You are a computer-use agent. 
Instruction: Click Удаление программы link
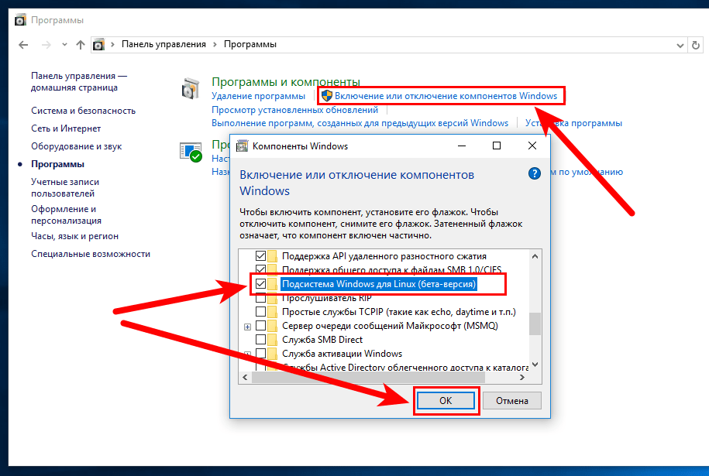click(x=258, y=96)
